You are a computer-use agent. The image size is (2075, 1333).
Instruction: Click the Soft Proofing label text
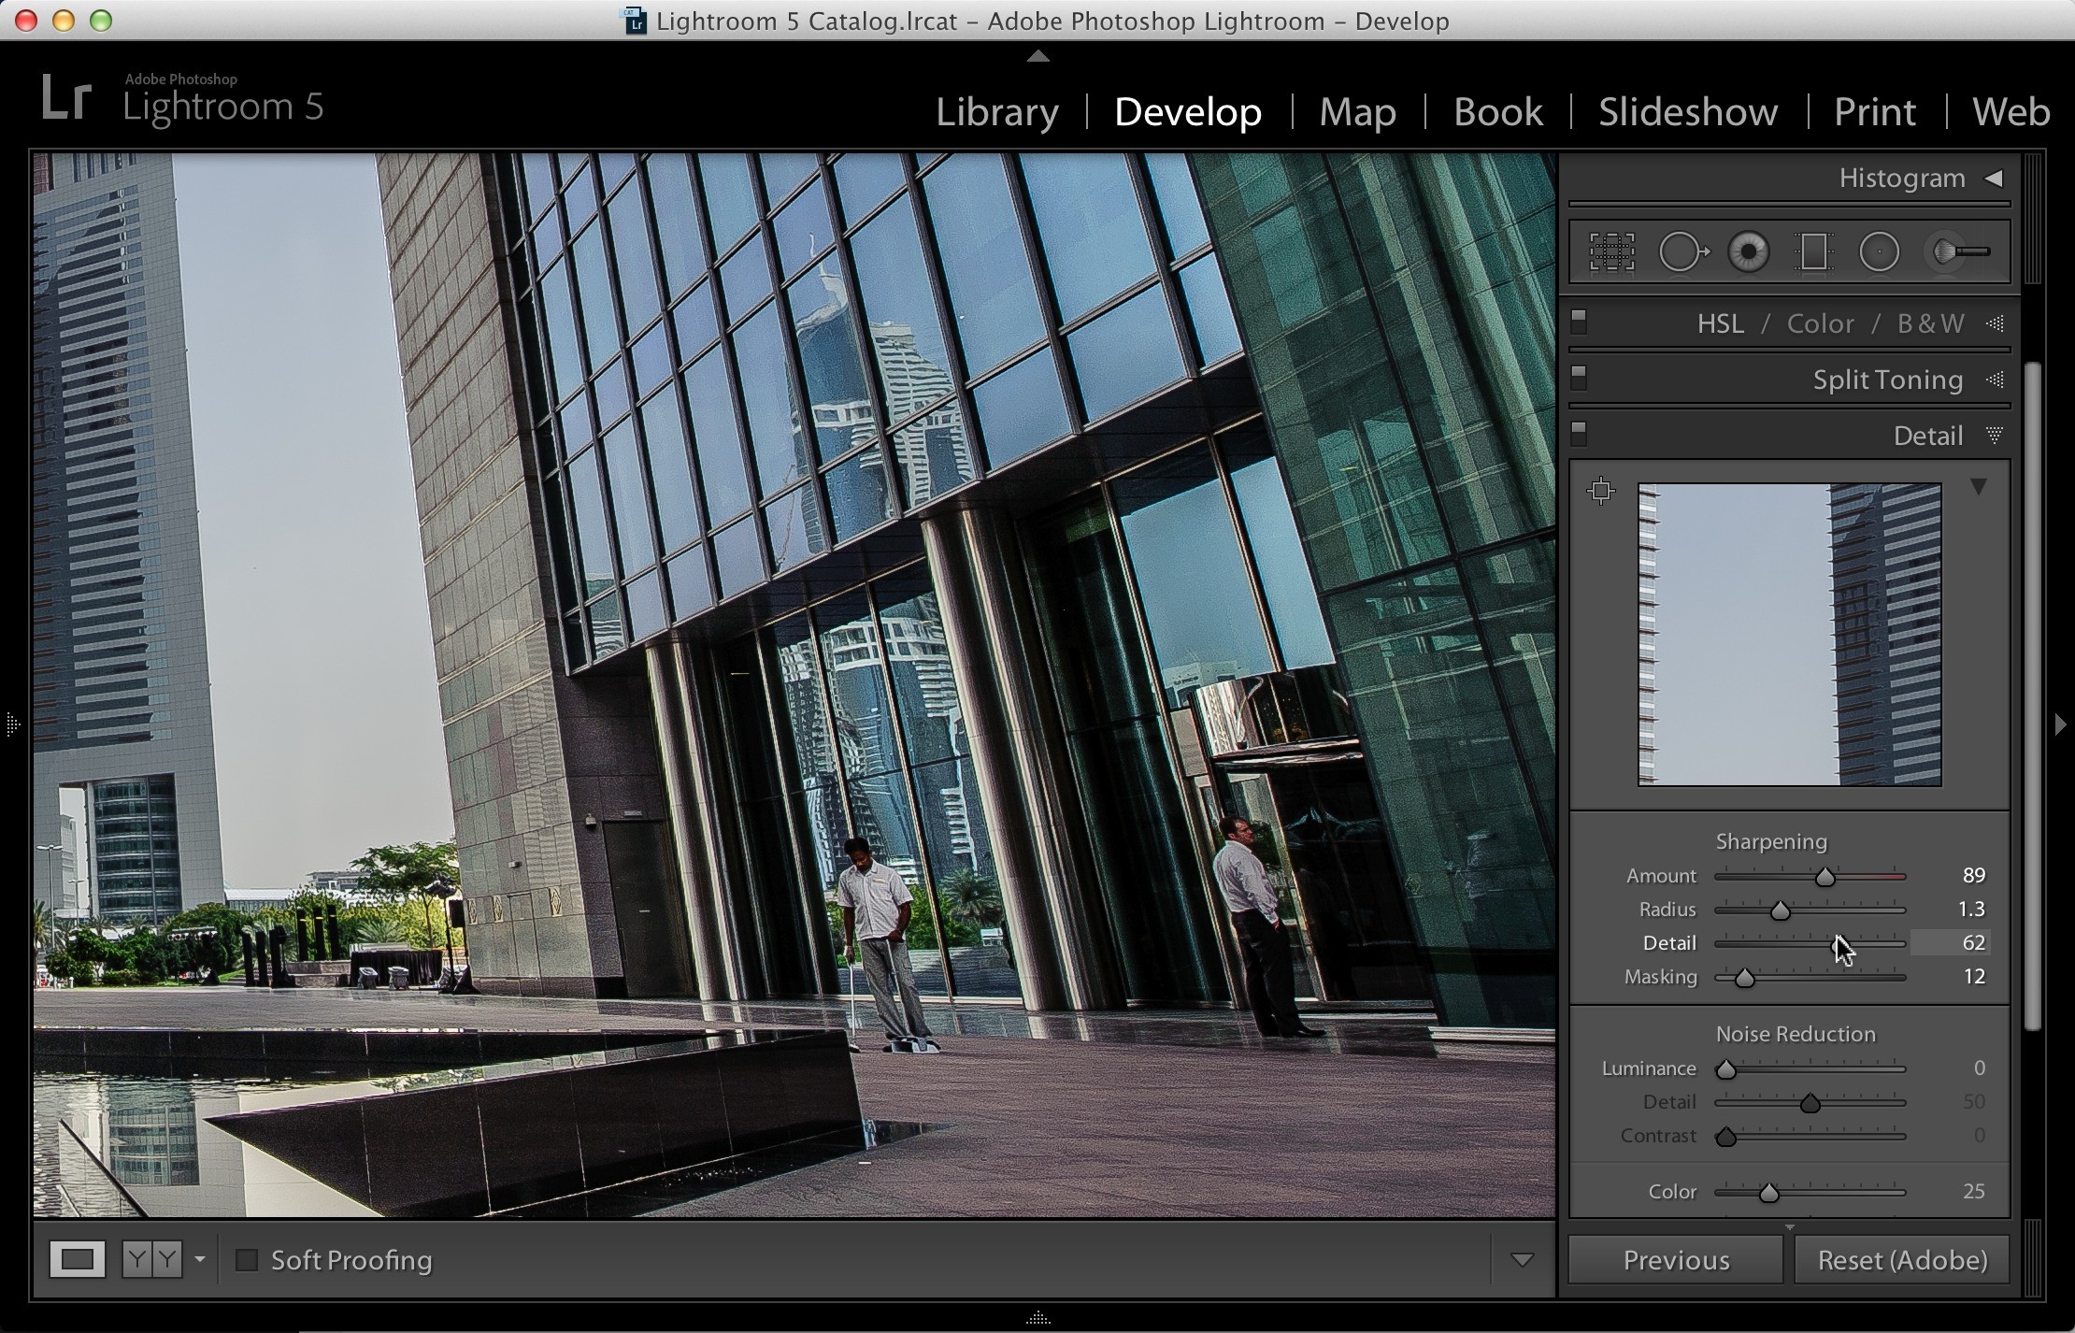pos(351,1260)
